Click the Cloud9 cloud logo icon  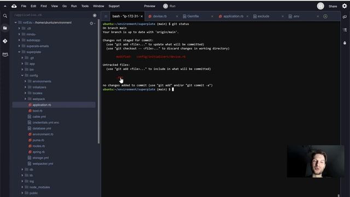pyautogui.click(x=14, y=6)
